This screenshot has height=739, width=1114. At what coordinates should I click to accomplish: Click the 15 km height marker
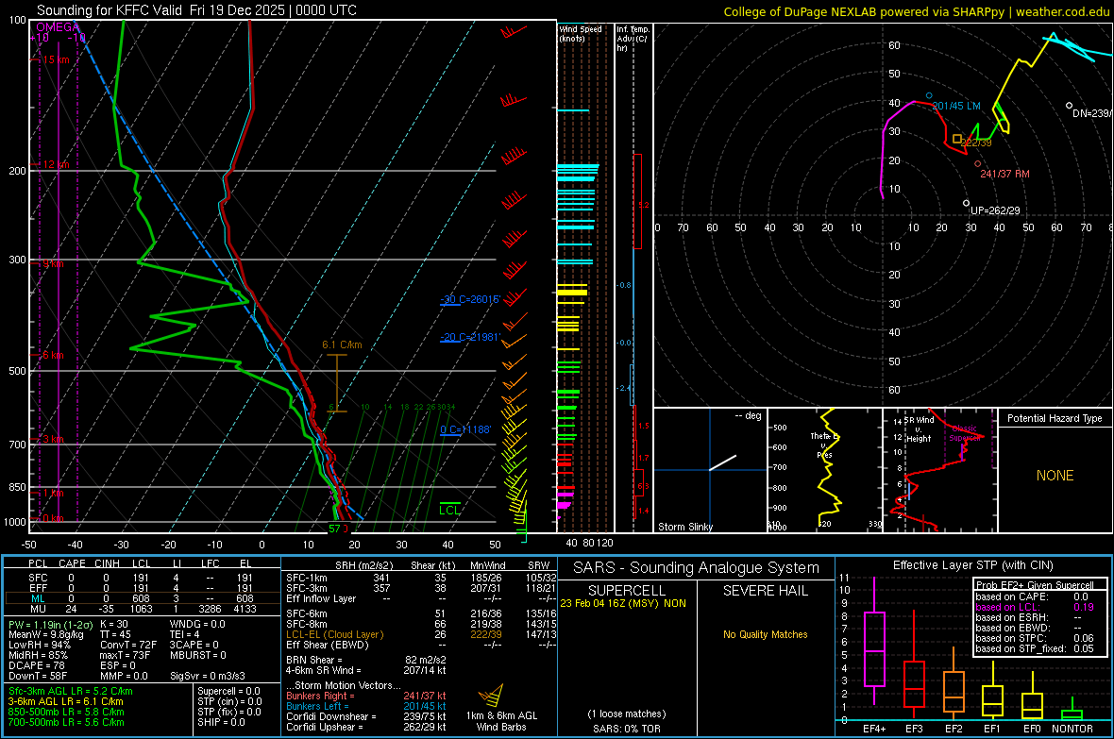point(56,59)
